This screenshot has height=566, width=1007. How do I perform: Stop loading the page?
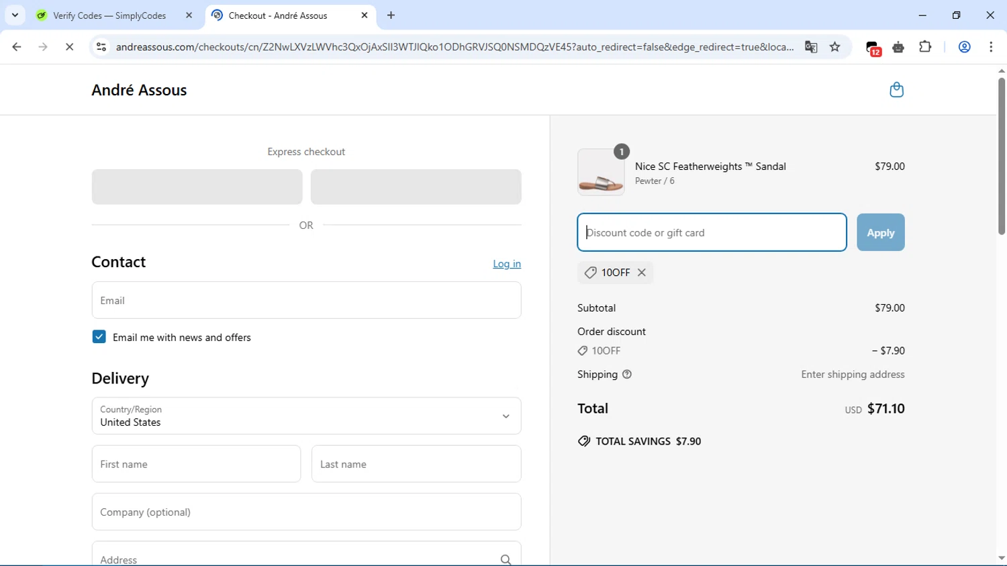click(x=69, y=47)
